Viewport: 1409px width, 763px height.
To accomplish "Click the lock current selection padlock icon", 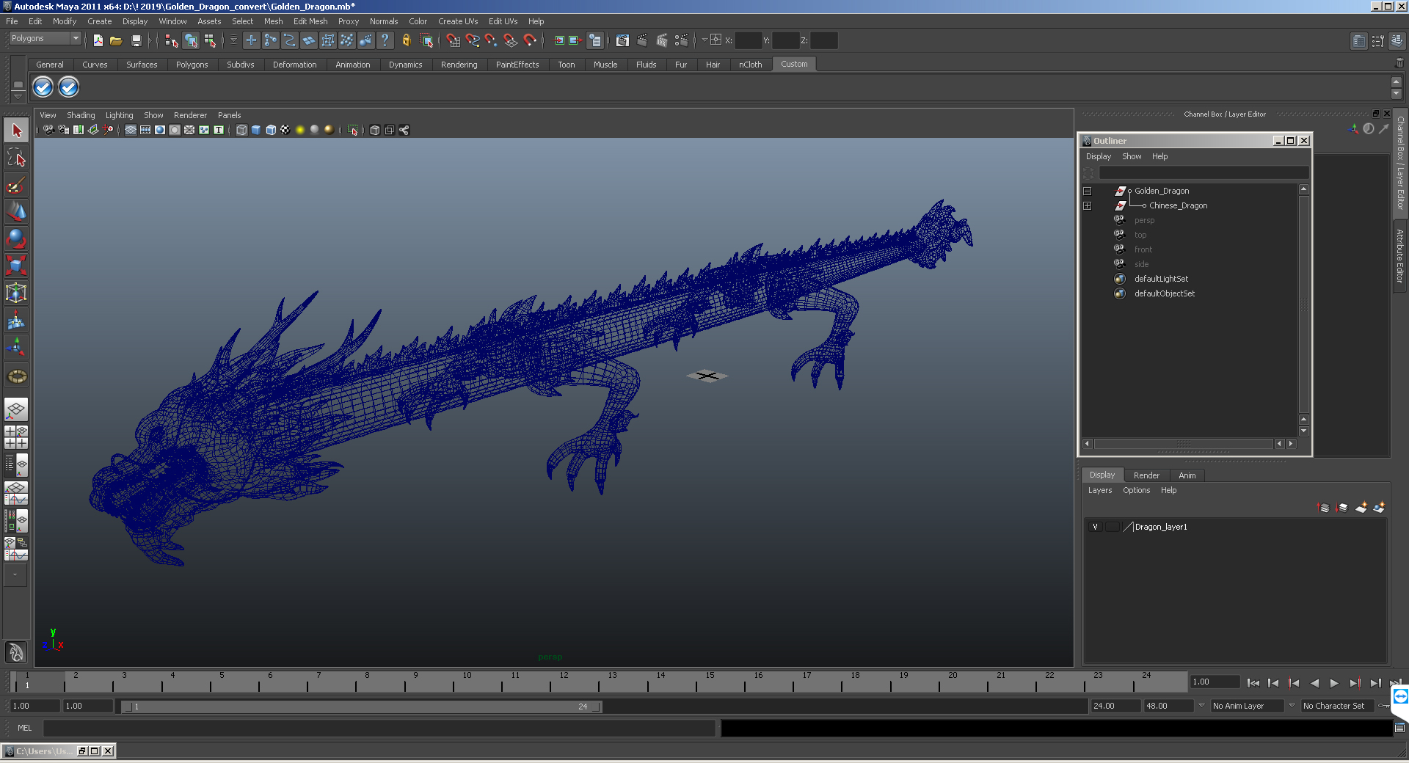I will coord(406,41).
